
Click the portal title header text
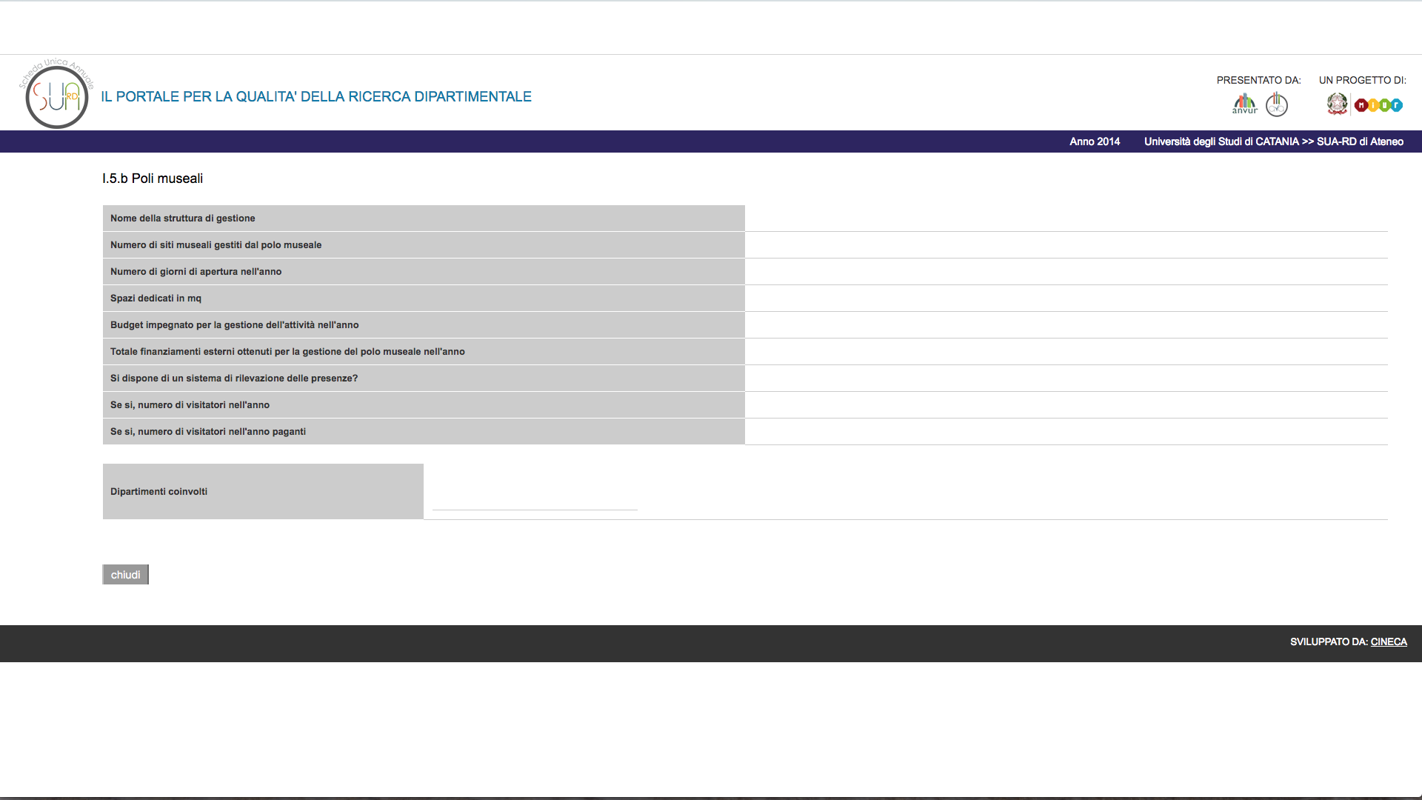pos(316,97)
